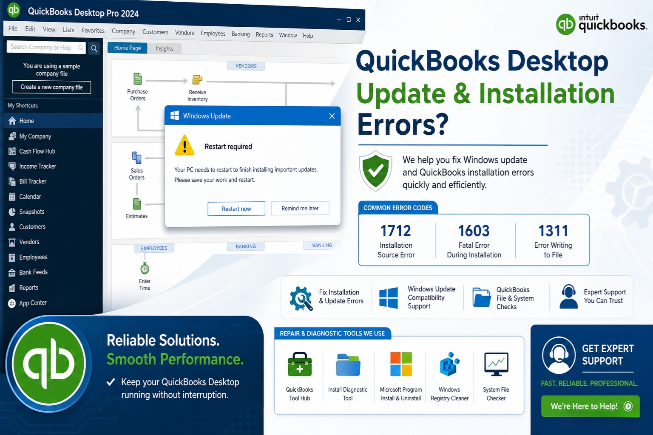Click the Microsoft Program Install & Uninstall icon
653x435 pixels.
click(401, 364)
